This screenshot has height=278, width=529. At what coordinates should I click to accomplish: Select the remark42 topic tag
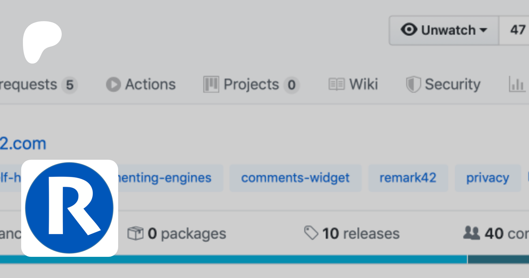coord(408,178)
